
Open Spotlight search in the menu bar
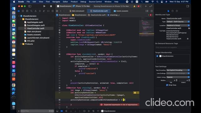[157, 2]
